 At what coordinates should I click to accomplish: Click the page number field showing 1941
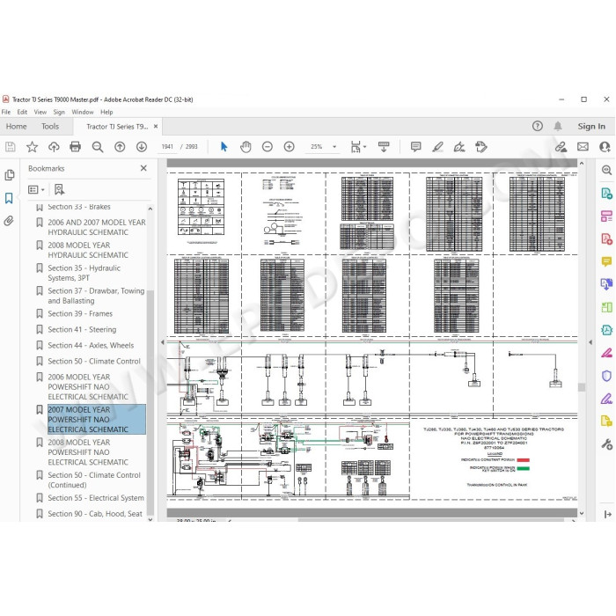tap(167, 147)
